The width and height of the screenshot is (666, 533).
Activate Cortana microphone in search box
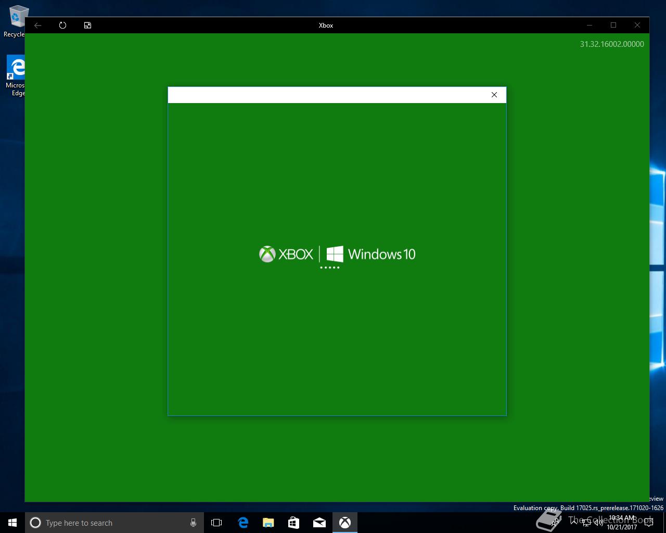pyautogui.click(x=193, y=523)
